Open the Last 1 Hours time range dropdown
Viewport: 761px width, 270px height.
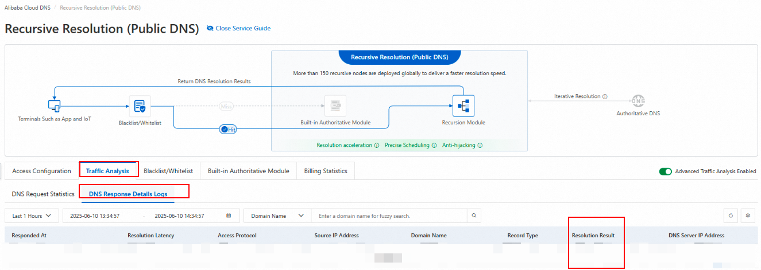(32, 216)
